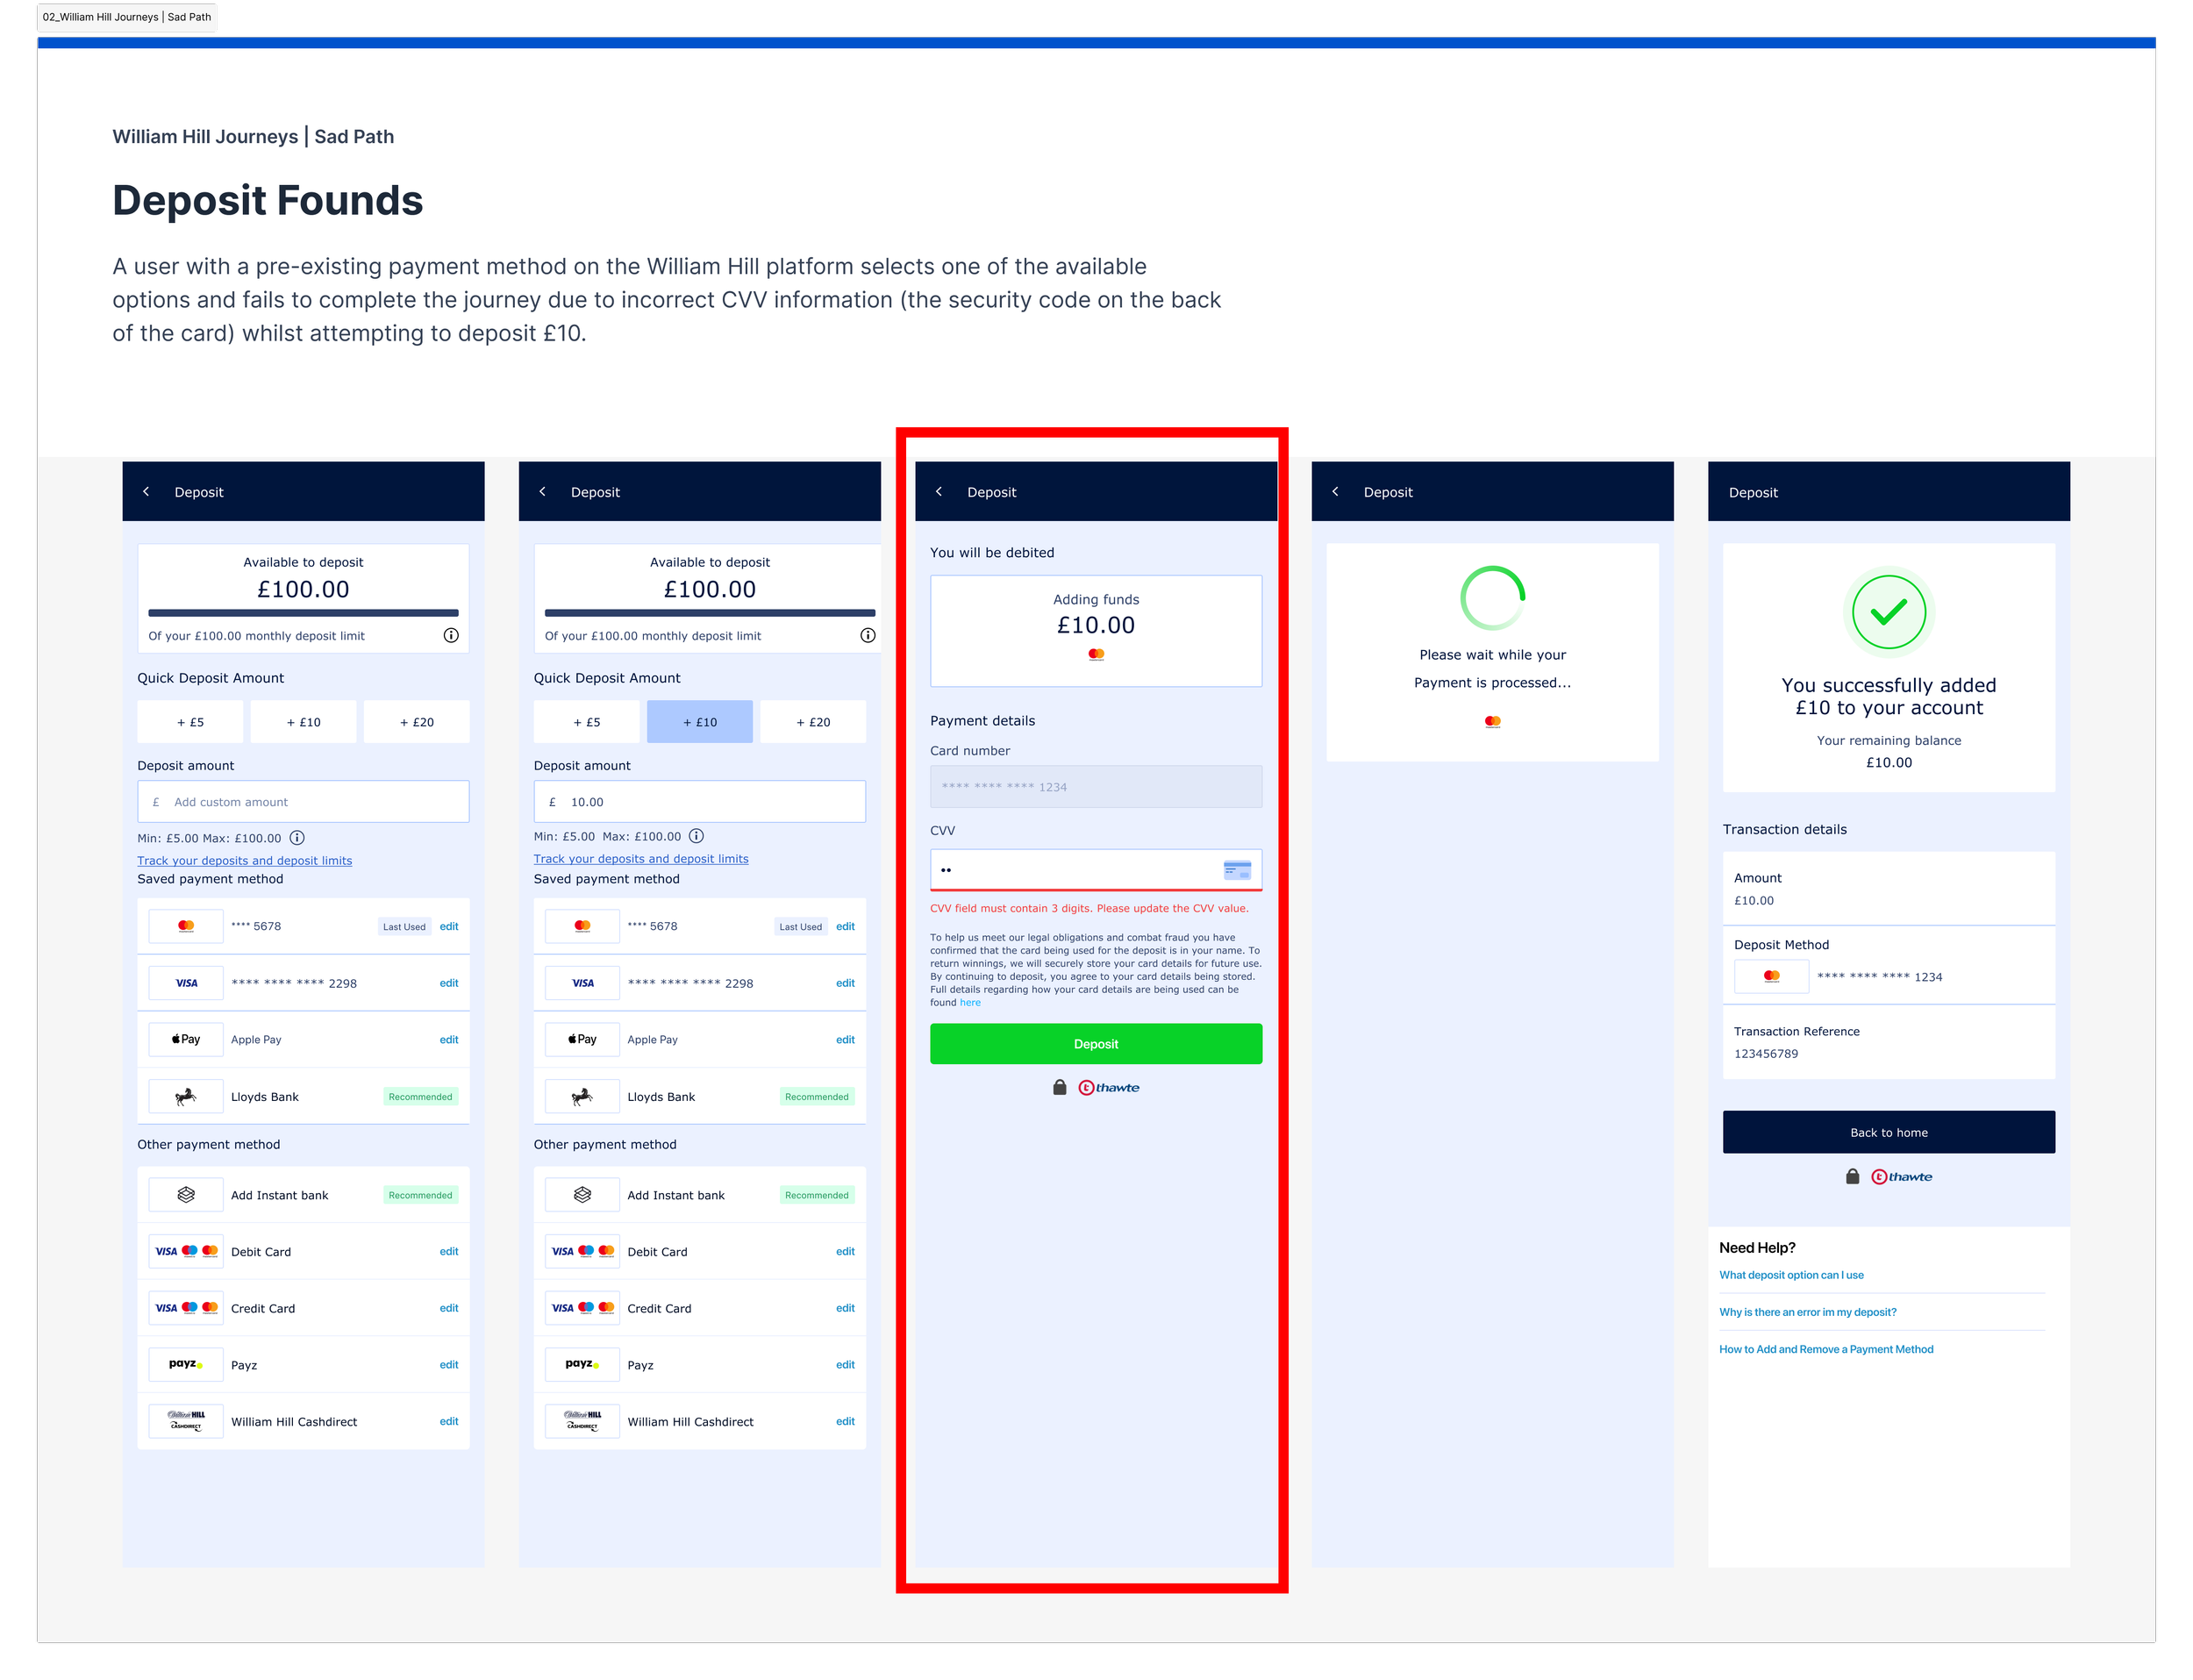Screen dimensions: 2193x1680
Task: Click Back to home button
Action: [x=1888, y=1132]
